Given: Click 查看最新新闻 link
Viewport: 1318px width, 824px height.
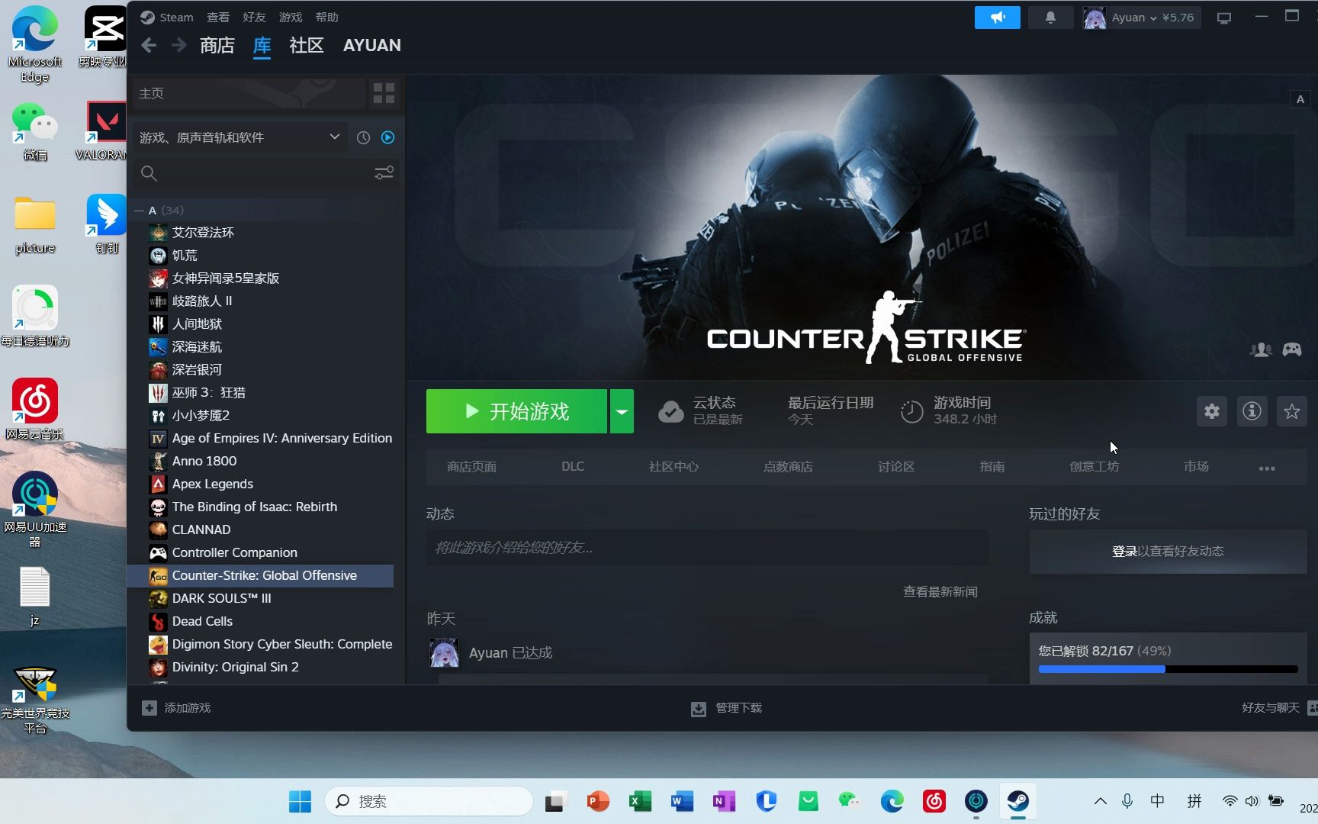Looking at the screenshot, I should point(940,592).
